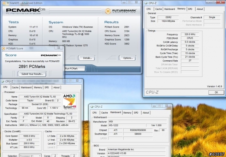The image size is (226, 157).
Task: Switch to CPU tab in CPU-Z motherboard window
Action: (x=95, y=113)
